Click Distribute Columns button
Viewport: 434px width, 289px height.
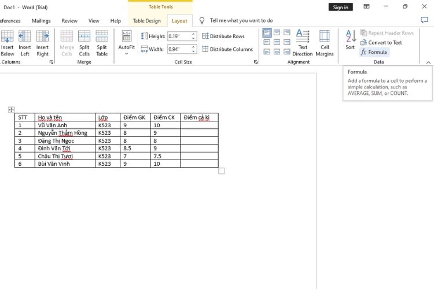227,49
